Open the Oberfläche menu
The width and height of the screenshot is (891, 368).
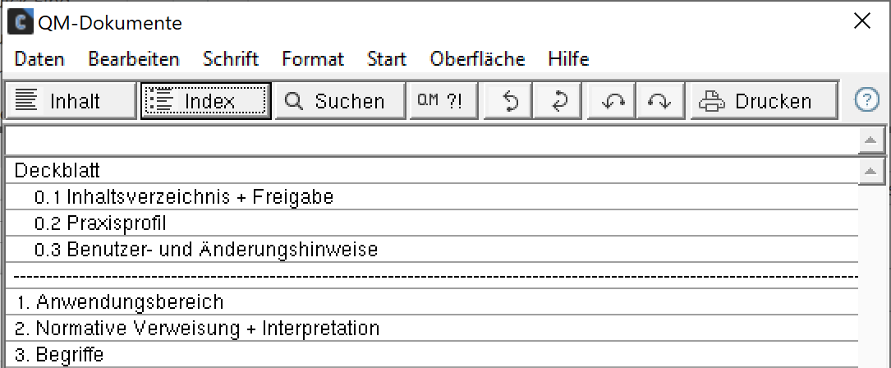pos(477,59)
